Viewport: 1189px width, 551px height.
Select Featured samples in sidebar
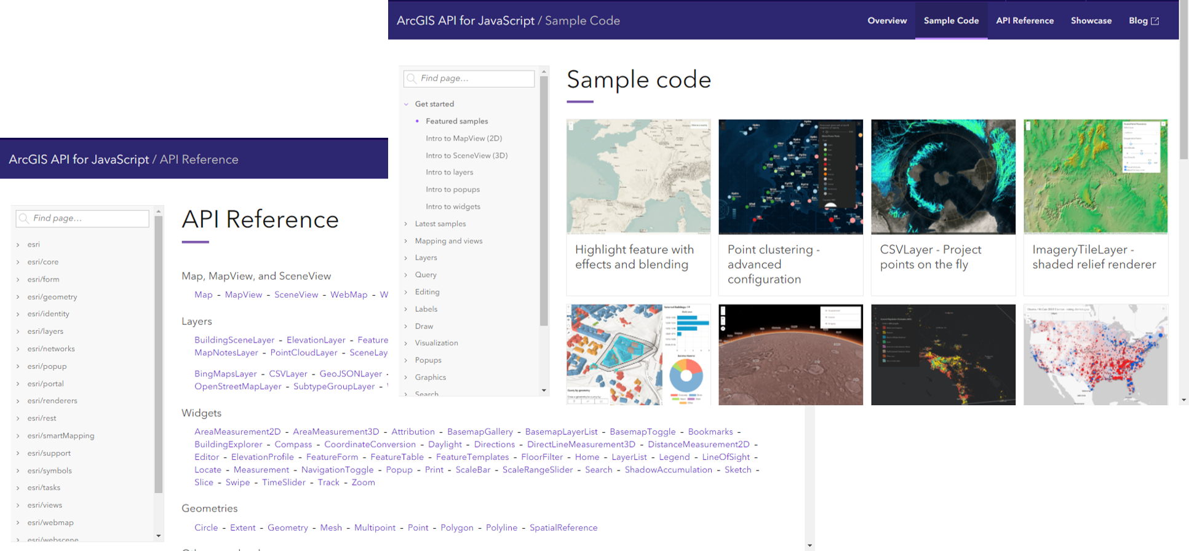(x=456, y=121)
